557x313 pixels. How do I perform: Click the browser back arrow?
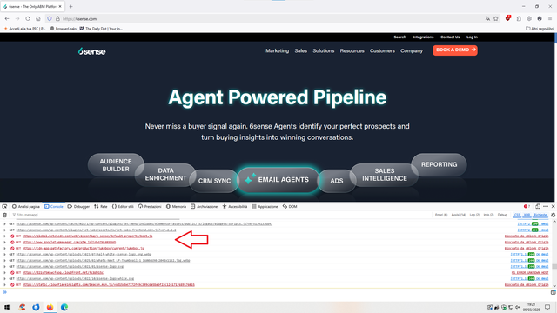point(7,19)
